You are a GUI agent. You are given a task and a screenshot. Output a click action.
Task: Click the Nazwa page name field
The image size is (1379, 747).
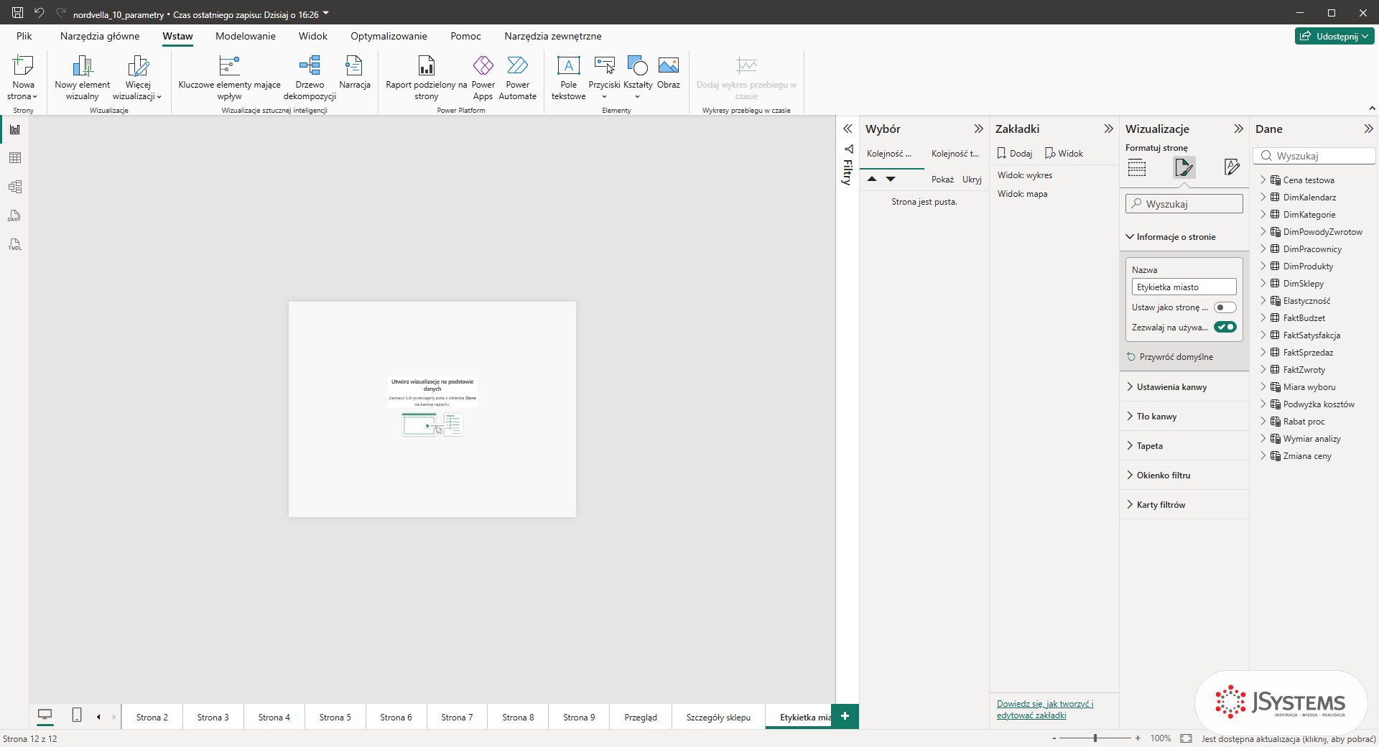[1184, 287]
